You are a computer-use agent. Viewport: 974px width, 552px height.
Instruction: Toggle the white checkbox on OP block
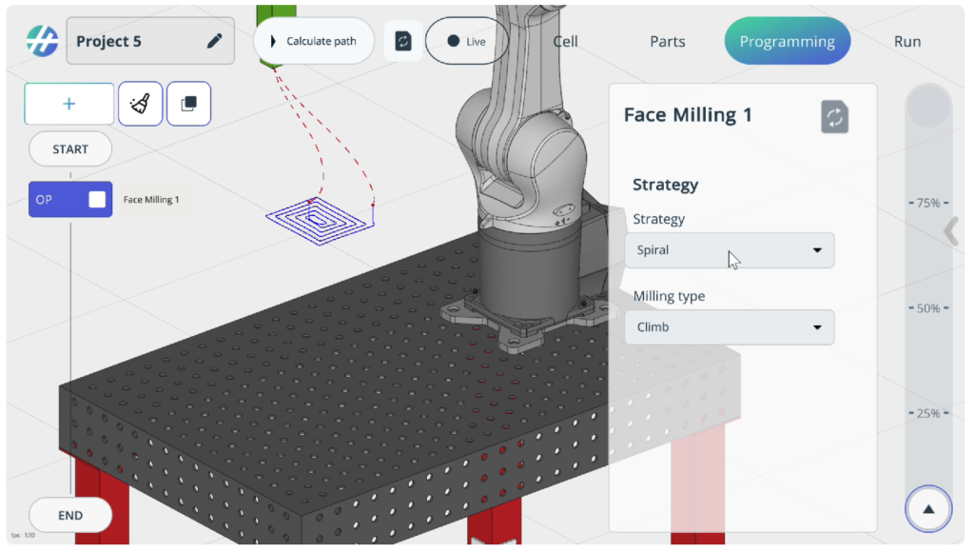click(97, 200)
